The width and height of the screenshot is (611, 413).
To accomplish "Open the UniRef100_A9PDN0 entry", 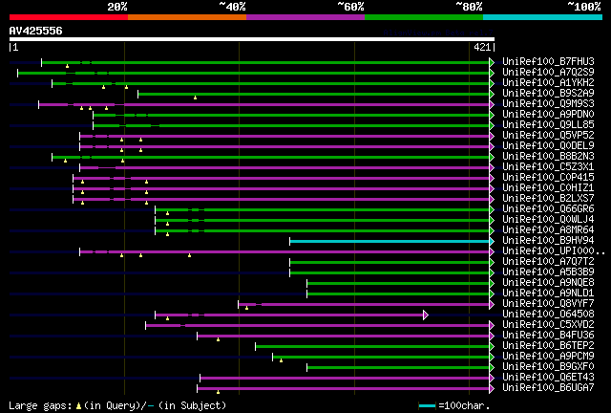I will click(x=548, y=114).
